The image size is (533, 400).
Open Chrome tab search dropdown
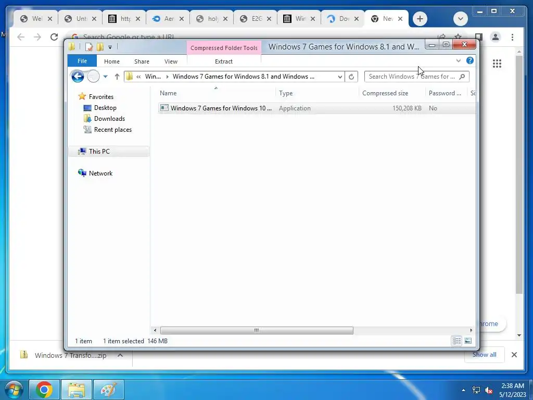(460, 19)
